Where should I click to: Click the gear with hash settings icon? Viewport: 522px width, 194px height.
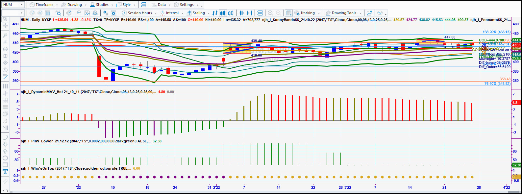tap(106, 13)
